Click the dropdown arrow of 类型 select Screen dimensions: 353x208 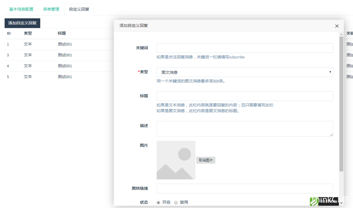point(330,72)
